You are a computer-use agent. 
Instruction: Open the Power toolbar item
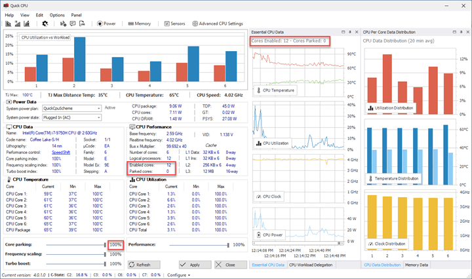(x=106, y=24)
